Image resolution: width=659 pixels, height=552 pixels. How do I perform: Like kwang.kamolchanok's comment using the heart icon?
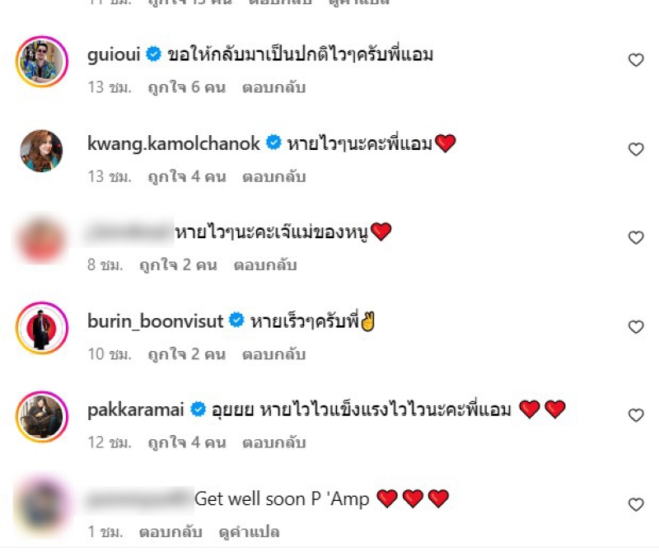[636, 149]
